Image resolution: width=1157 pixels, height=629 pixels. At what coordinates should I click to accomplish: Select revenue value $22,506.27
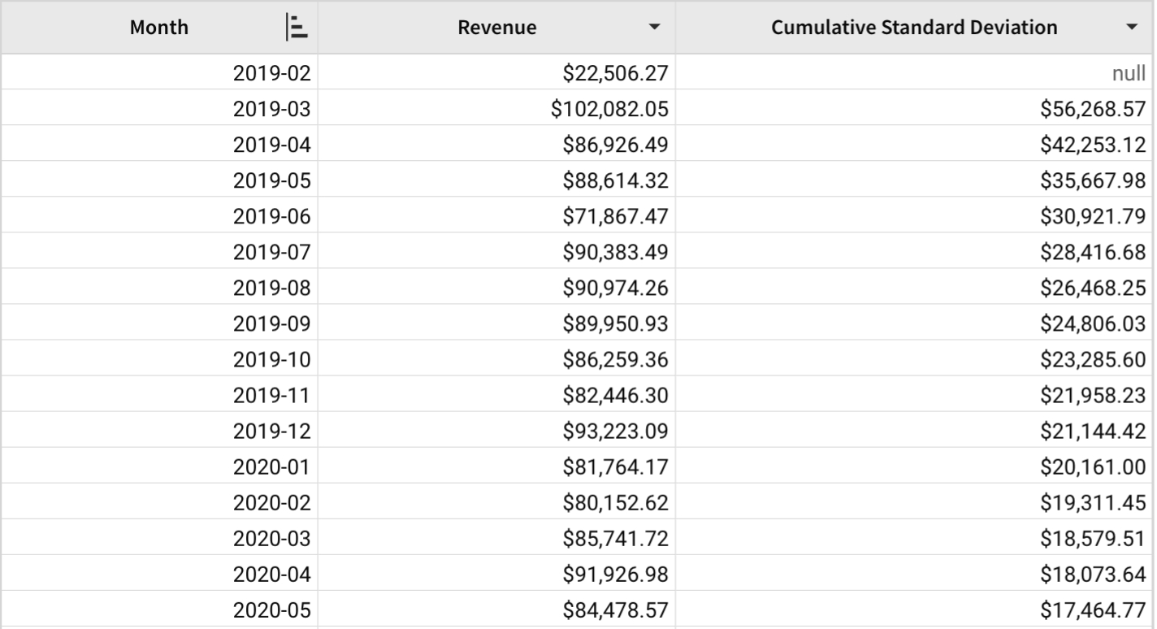pos(615,73)
